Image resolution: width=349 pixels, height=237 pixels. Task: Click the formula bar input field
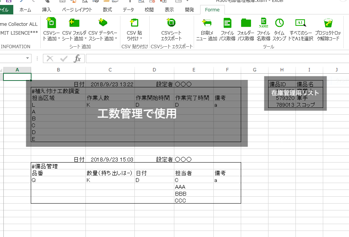point(217,58)
